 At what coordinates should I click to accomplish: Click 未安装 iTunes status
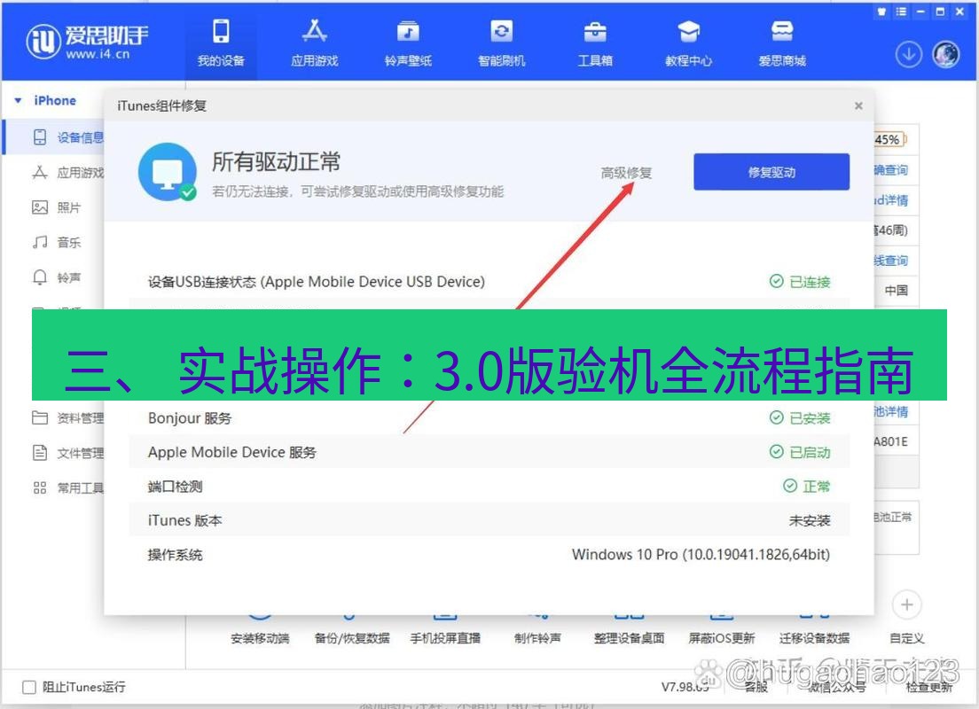point(809,520)
